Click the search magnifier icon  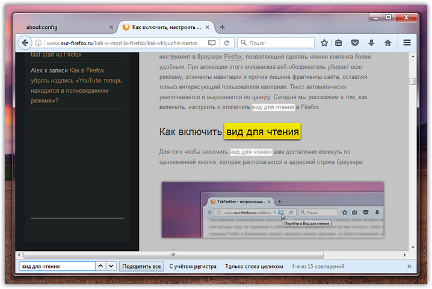point(244,43)
